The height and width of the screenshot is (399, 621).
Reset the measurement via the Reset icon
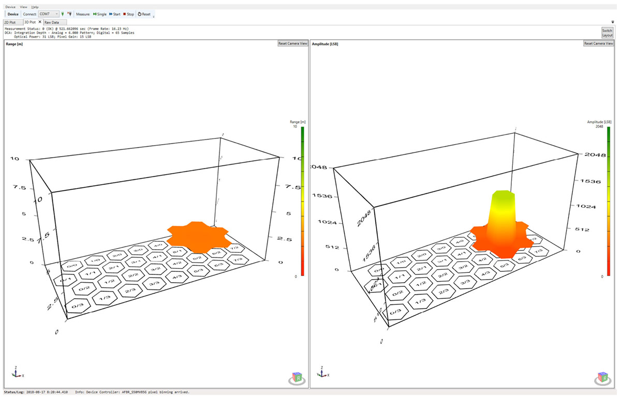144,14
